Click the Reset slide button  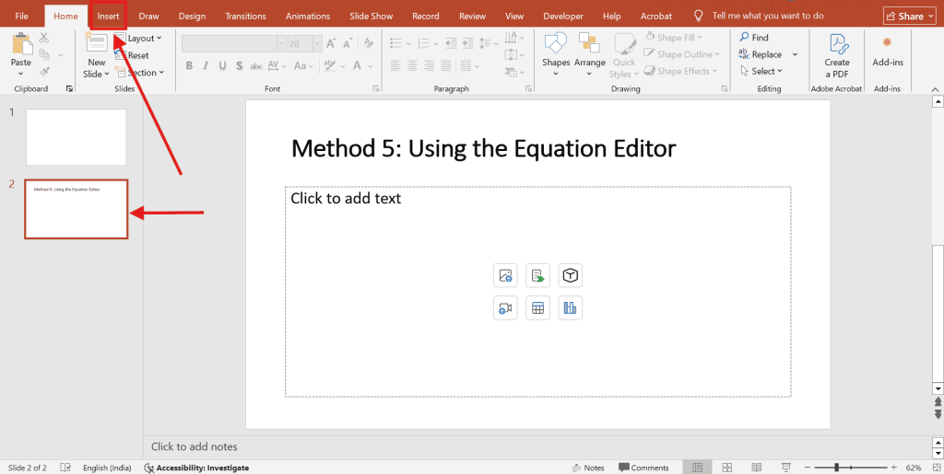click(137, 55)
